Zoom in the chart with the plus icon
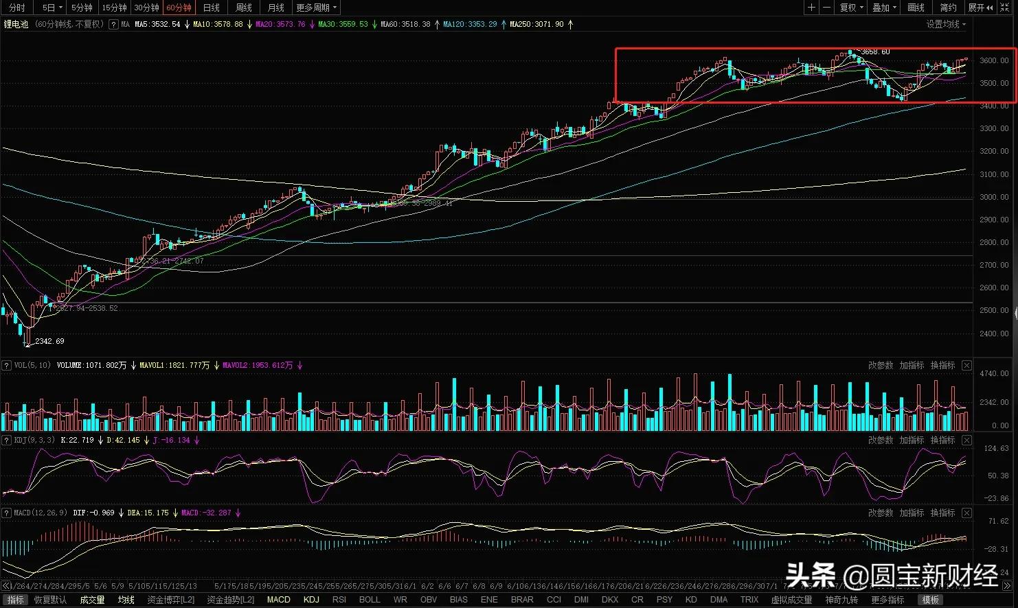1018x608 pixels. (x=811, y=8)
